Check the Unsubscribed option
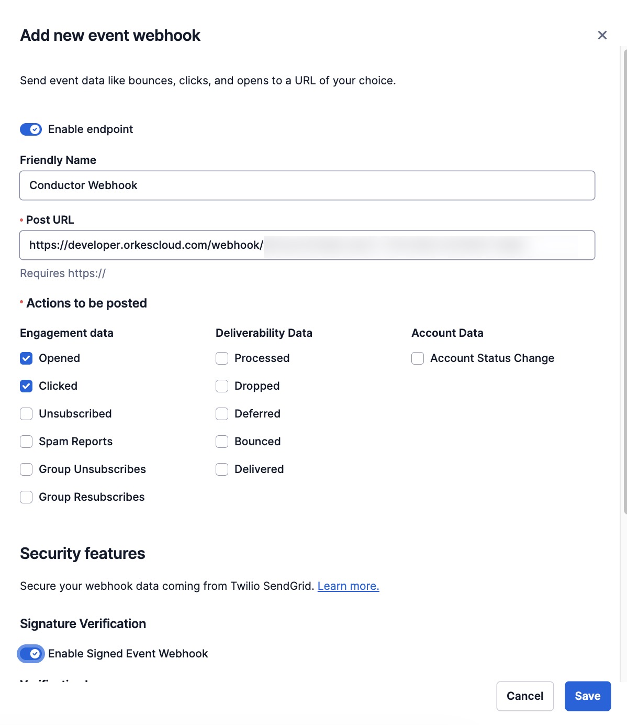Image resolution: width=627 pixels, height=725 pixels. pos(26,413)
